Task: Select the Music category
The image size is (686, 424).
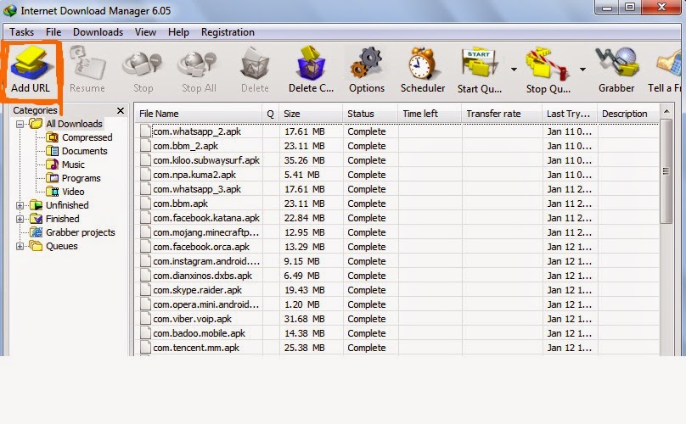Action: pyautogui.click(x=73, y=165)
